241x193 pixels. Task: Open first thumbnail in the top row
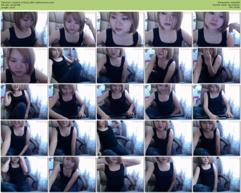pos(24,29)
